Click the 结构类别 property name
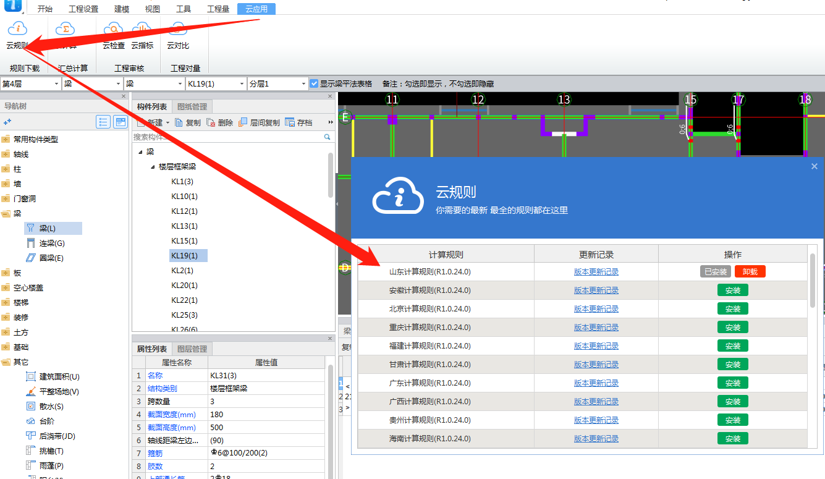 [162, 388]
